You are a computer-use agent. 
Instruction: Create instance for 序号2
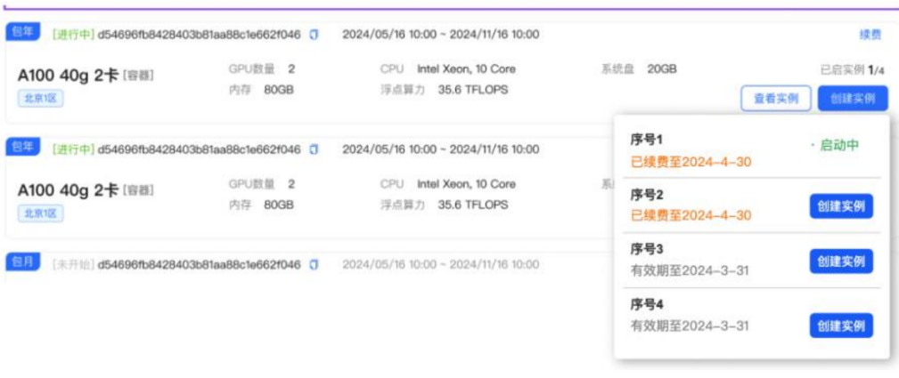click(x=841, y=206)
